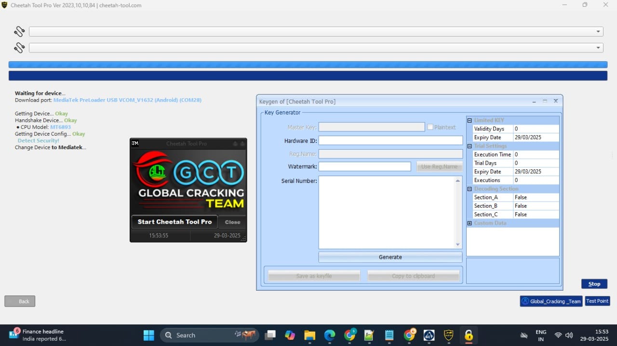Expand the Custom Data section

(x=469, y=223)
